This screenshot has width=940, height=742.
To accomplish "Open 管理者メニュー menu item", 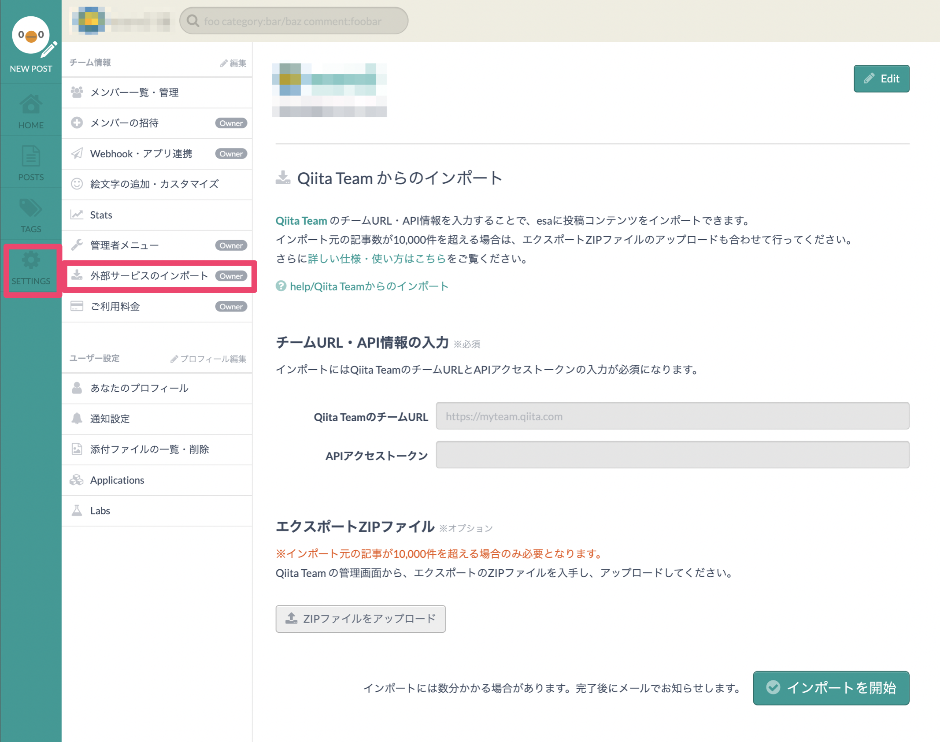I will tap(157, 245).
